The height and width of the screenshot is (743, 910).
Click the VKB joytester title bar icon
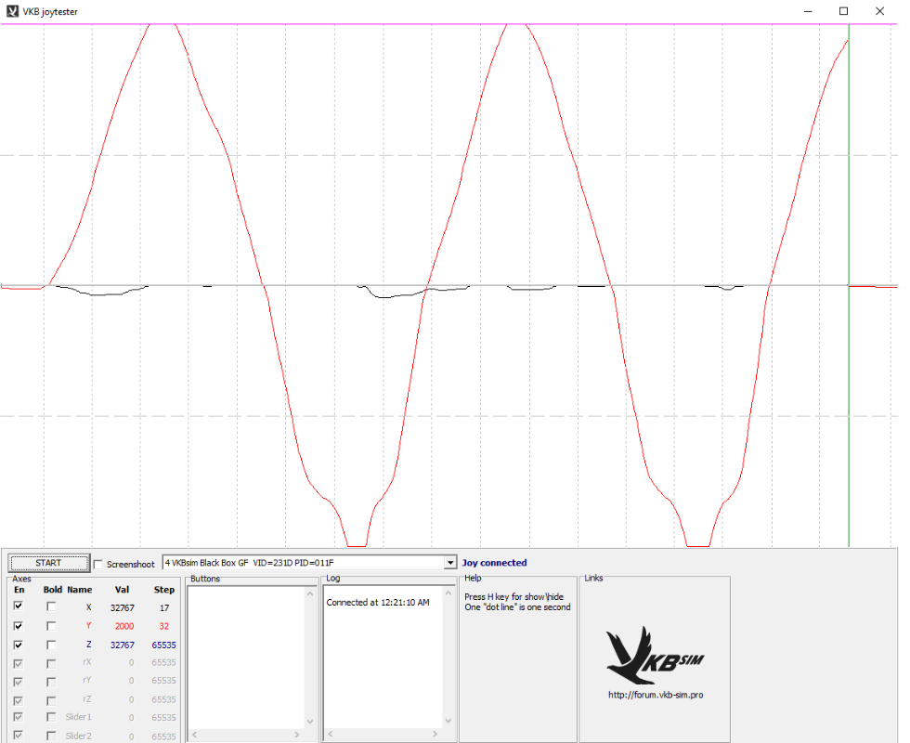[12, 11]
